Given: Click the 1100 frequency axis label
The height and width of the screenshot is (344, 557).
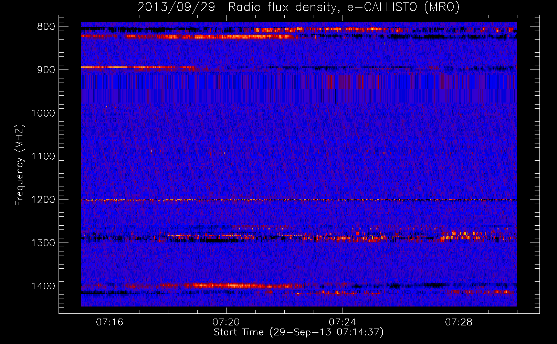Looking at the screenshot, I should pos(43,157).
